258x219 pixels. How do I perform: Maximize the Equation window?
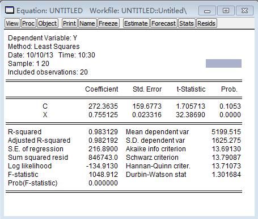pyautogui.click(x=226, y=11)
